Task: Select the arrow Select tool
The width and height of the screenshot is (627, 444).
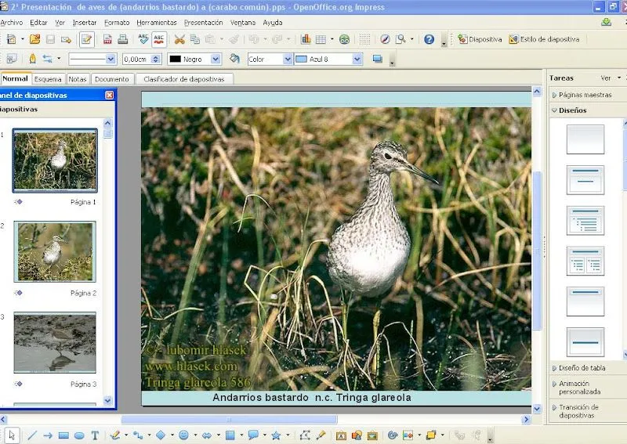Action: click(12, 435)
